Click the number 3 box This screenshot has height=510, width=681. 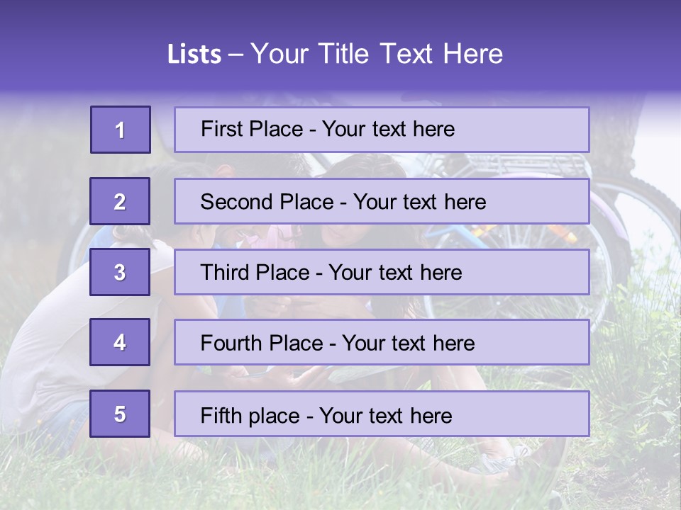click(120, 272)
